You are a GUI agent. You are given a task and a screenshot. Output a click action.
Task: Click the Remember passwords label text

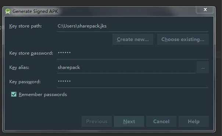tap(43, 95)
